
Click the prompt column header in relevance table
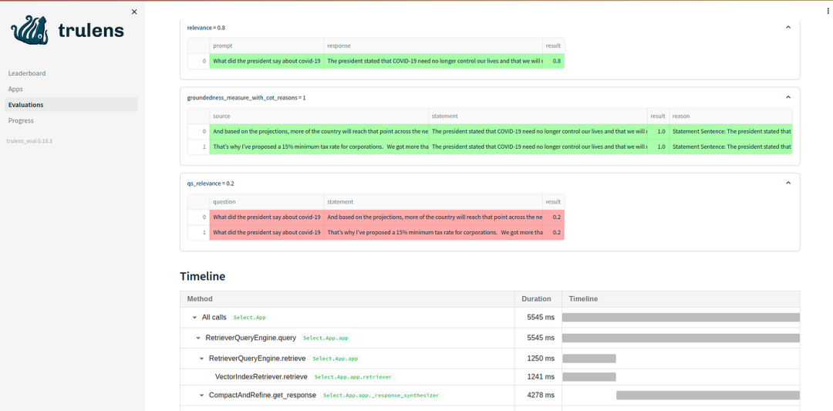tap(267, 45)
